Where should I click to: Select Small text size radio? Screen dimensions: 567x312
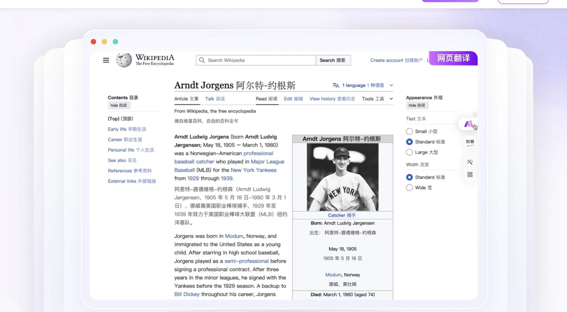tap(409, 132)
